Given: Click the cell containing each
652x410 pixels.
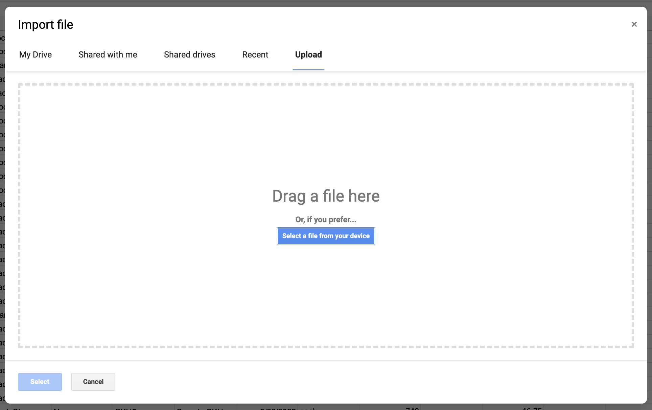Looking at the screenshot, I should tap(308, 408).
